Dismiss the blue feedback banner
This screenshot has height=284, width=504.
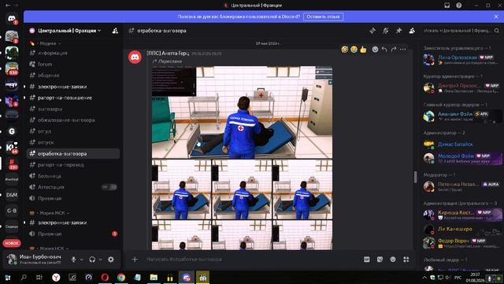[x=496, y=17]
